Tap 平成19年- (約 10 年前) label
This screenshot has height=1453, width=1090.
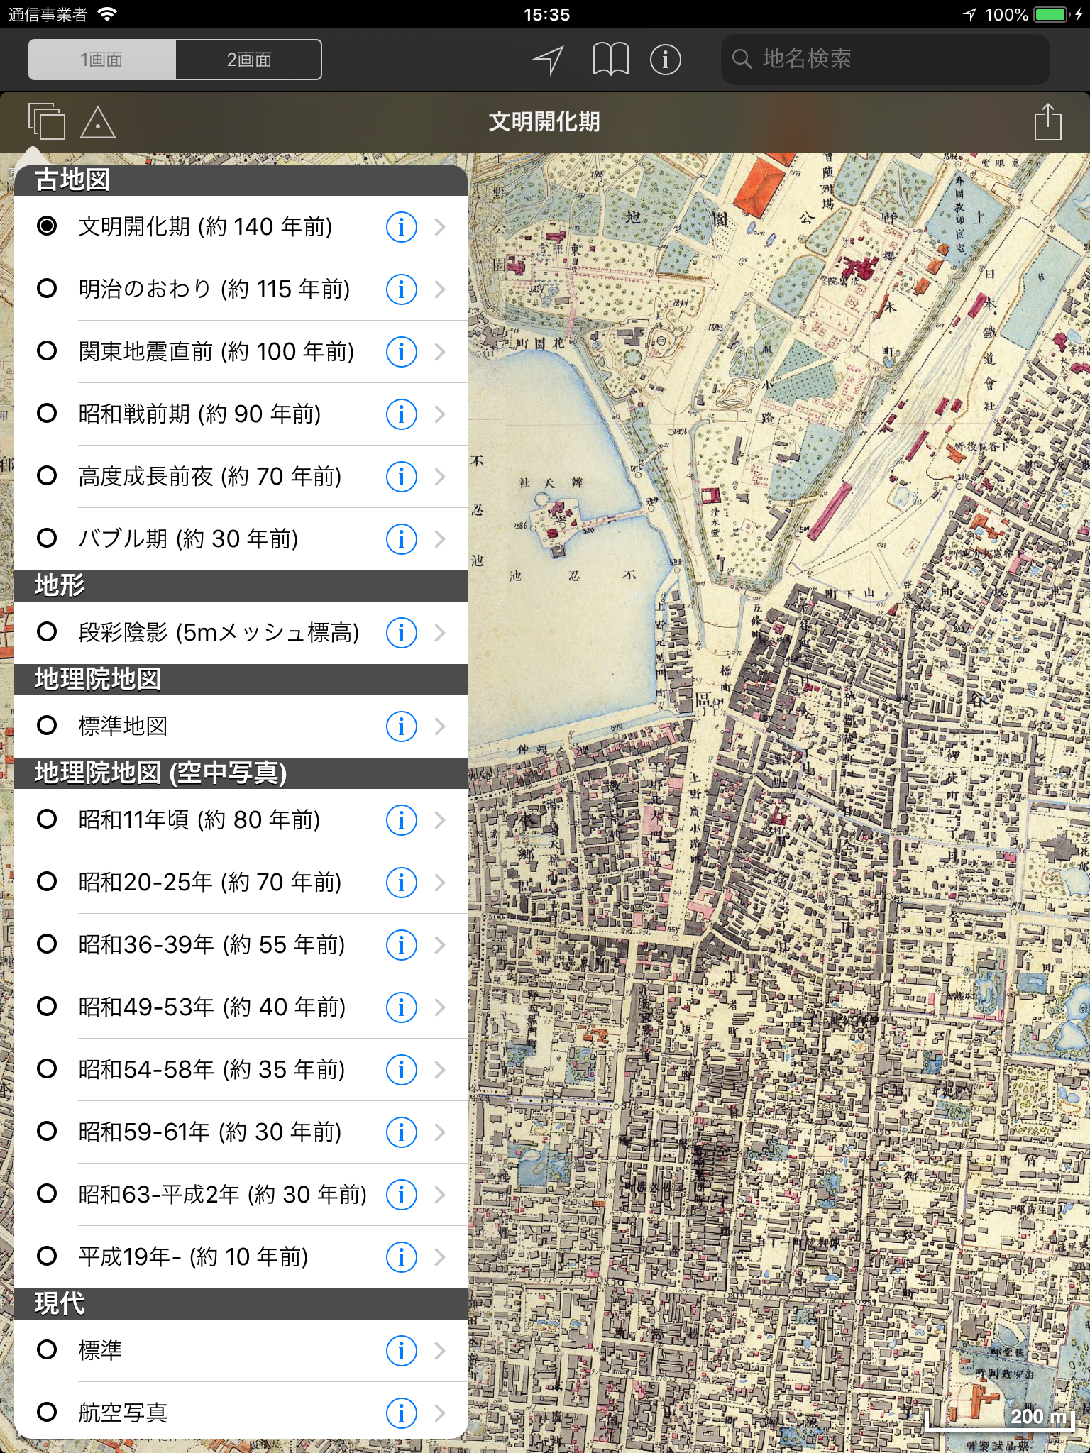[194, 1257]
